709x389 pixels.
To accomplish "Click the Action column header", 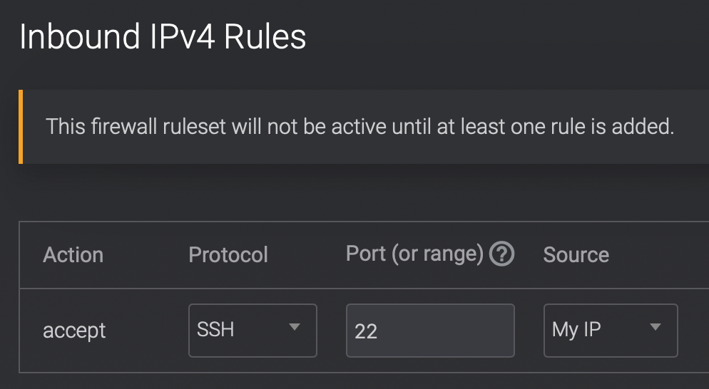I will 73,254.
